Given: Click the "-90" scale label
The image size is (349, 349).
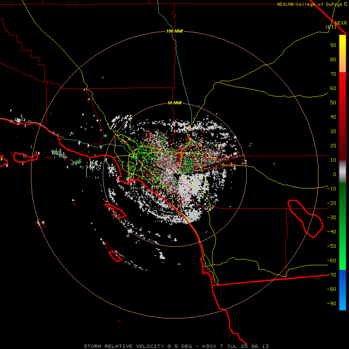Looking at the screenshot, I should [x=332, y=304].
